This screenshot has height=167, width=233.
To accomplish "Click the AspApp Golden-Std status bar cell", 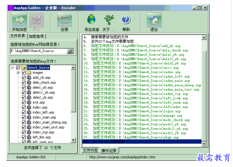I will [x=31, y=157].
